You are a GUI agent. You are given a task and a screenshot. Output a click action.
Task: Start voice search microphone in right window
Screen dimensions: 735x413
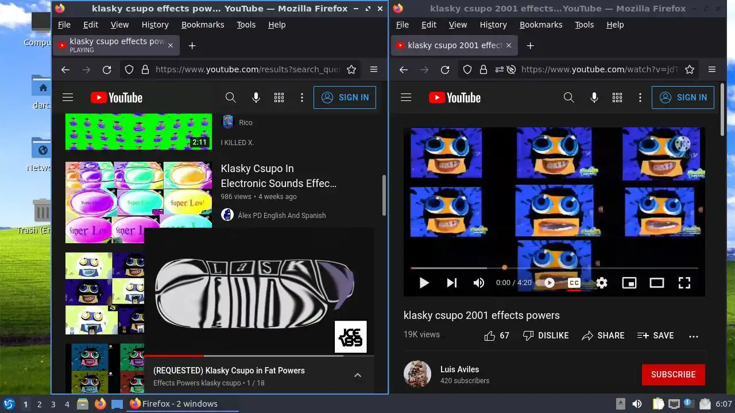pyautogui.click(x=594, y=98)
